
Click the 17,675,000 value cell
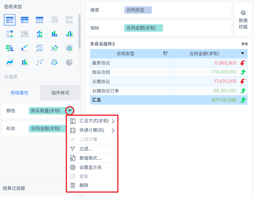(209, 81)
